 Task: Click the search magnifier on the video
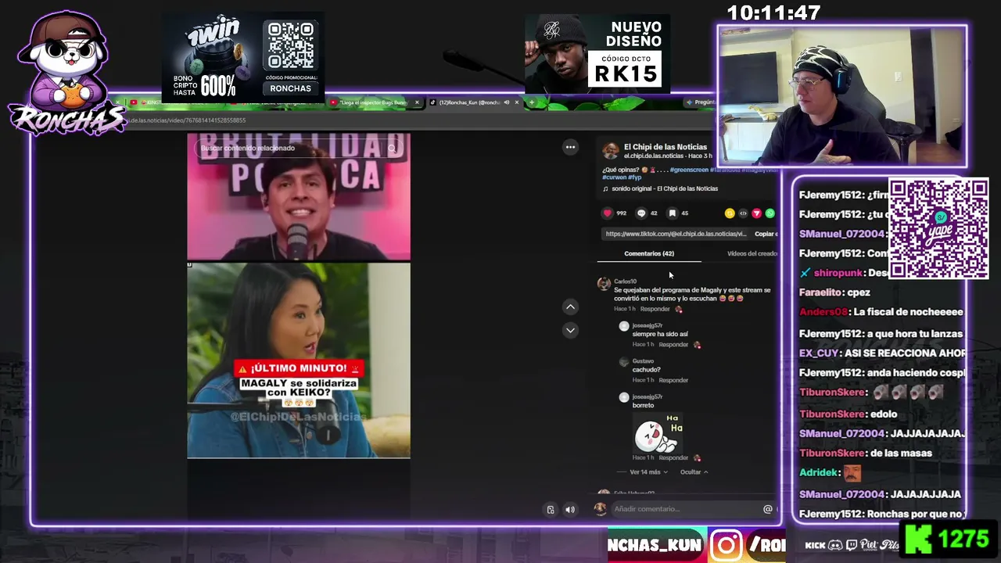pos(393,148)
